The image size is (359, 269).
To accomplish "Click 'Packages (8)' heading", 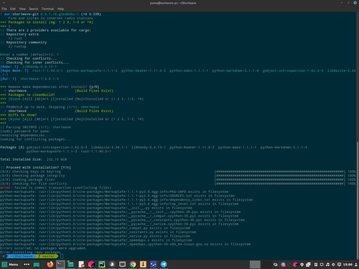I will coord(12,147).
